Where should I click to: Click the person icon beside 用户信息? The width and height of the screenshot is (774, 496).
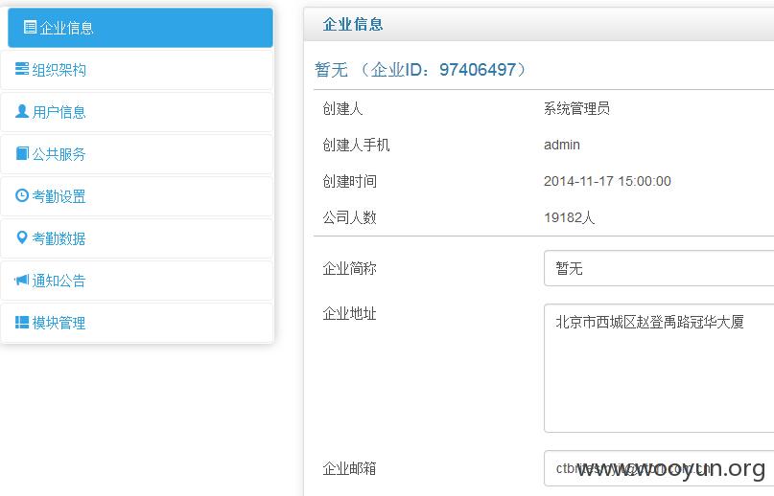[22, 111]
